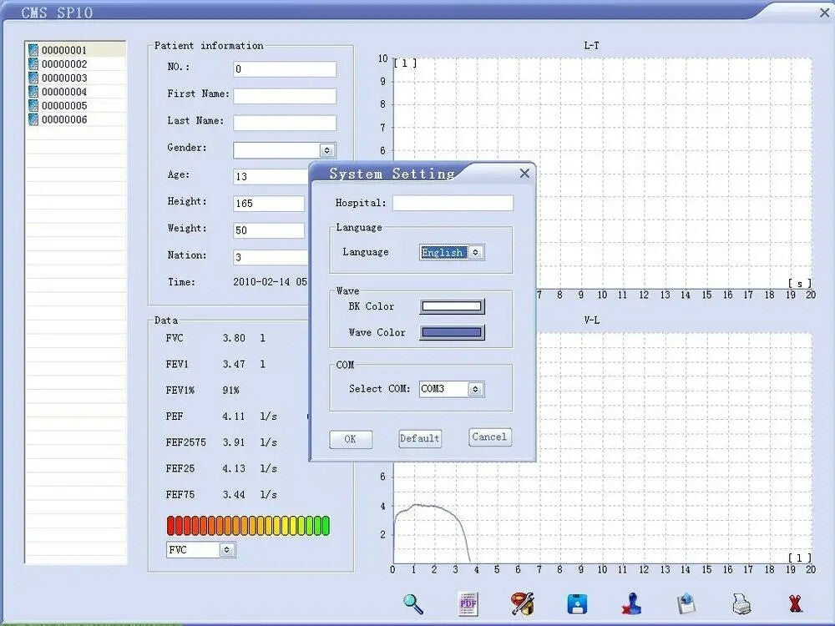Print the current report
Viewport: 835px width, 626px height.
coord(741,603)
